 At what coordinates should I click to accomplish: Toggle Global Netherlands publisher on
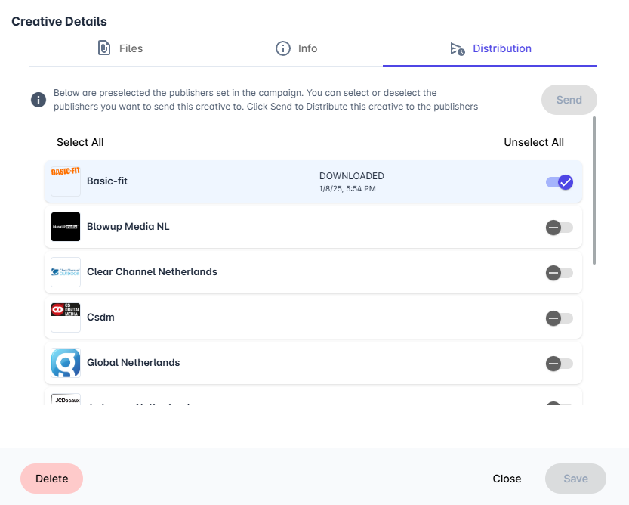pos(560,364)
